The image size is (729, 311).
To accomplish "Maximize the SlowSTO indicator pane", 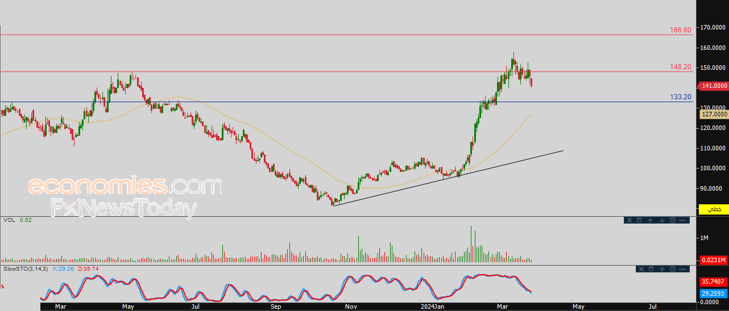I will pos(651,269).
